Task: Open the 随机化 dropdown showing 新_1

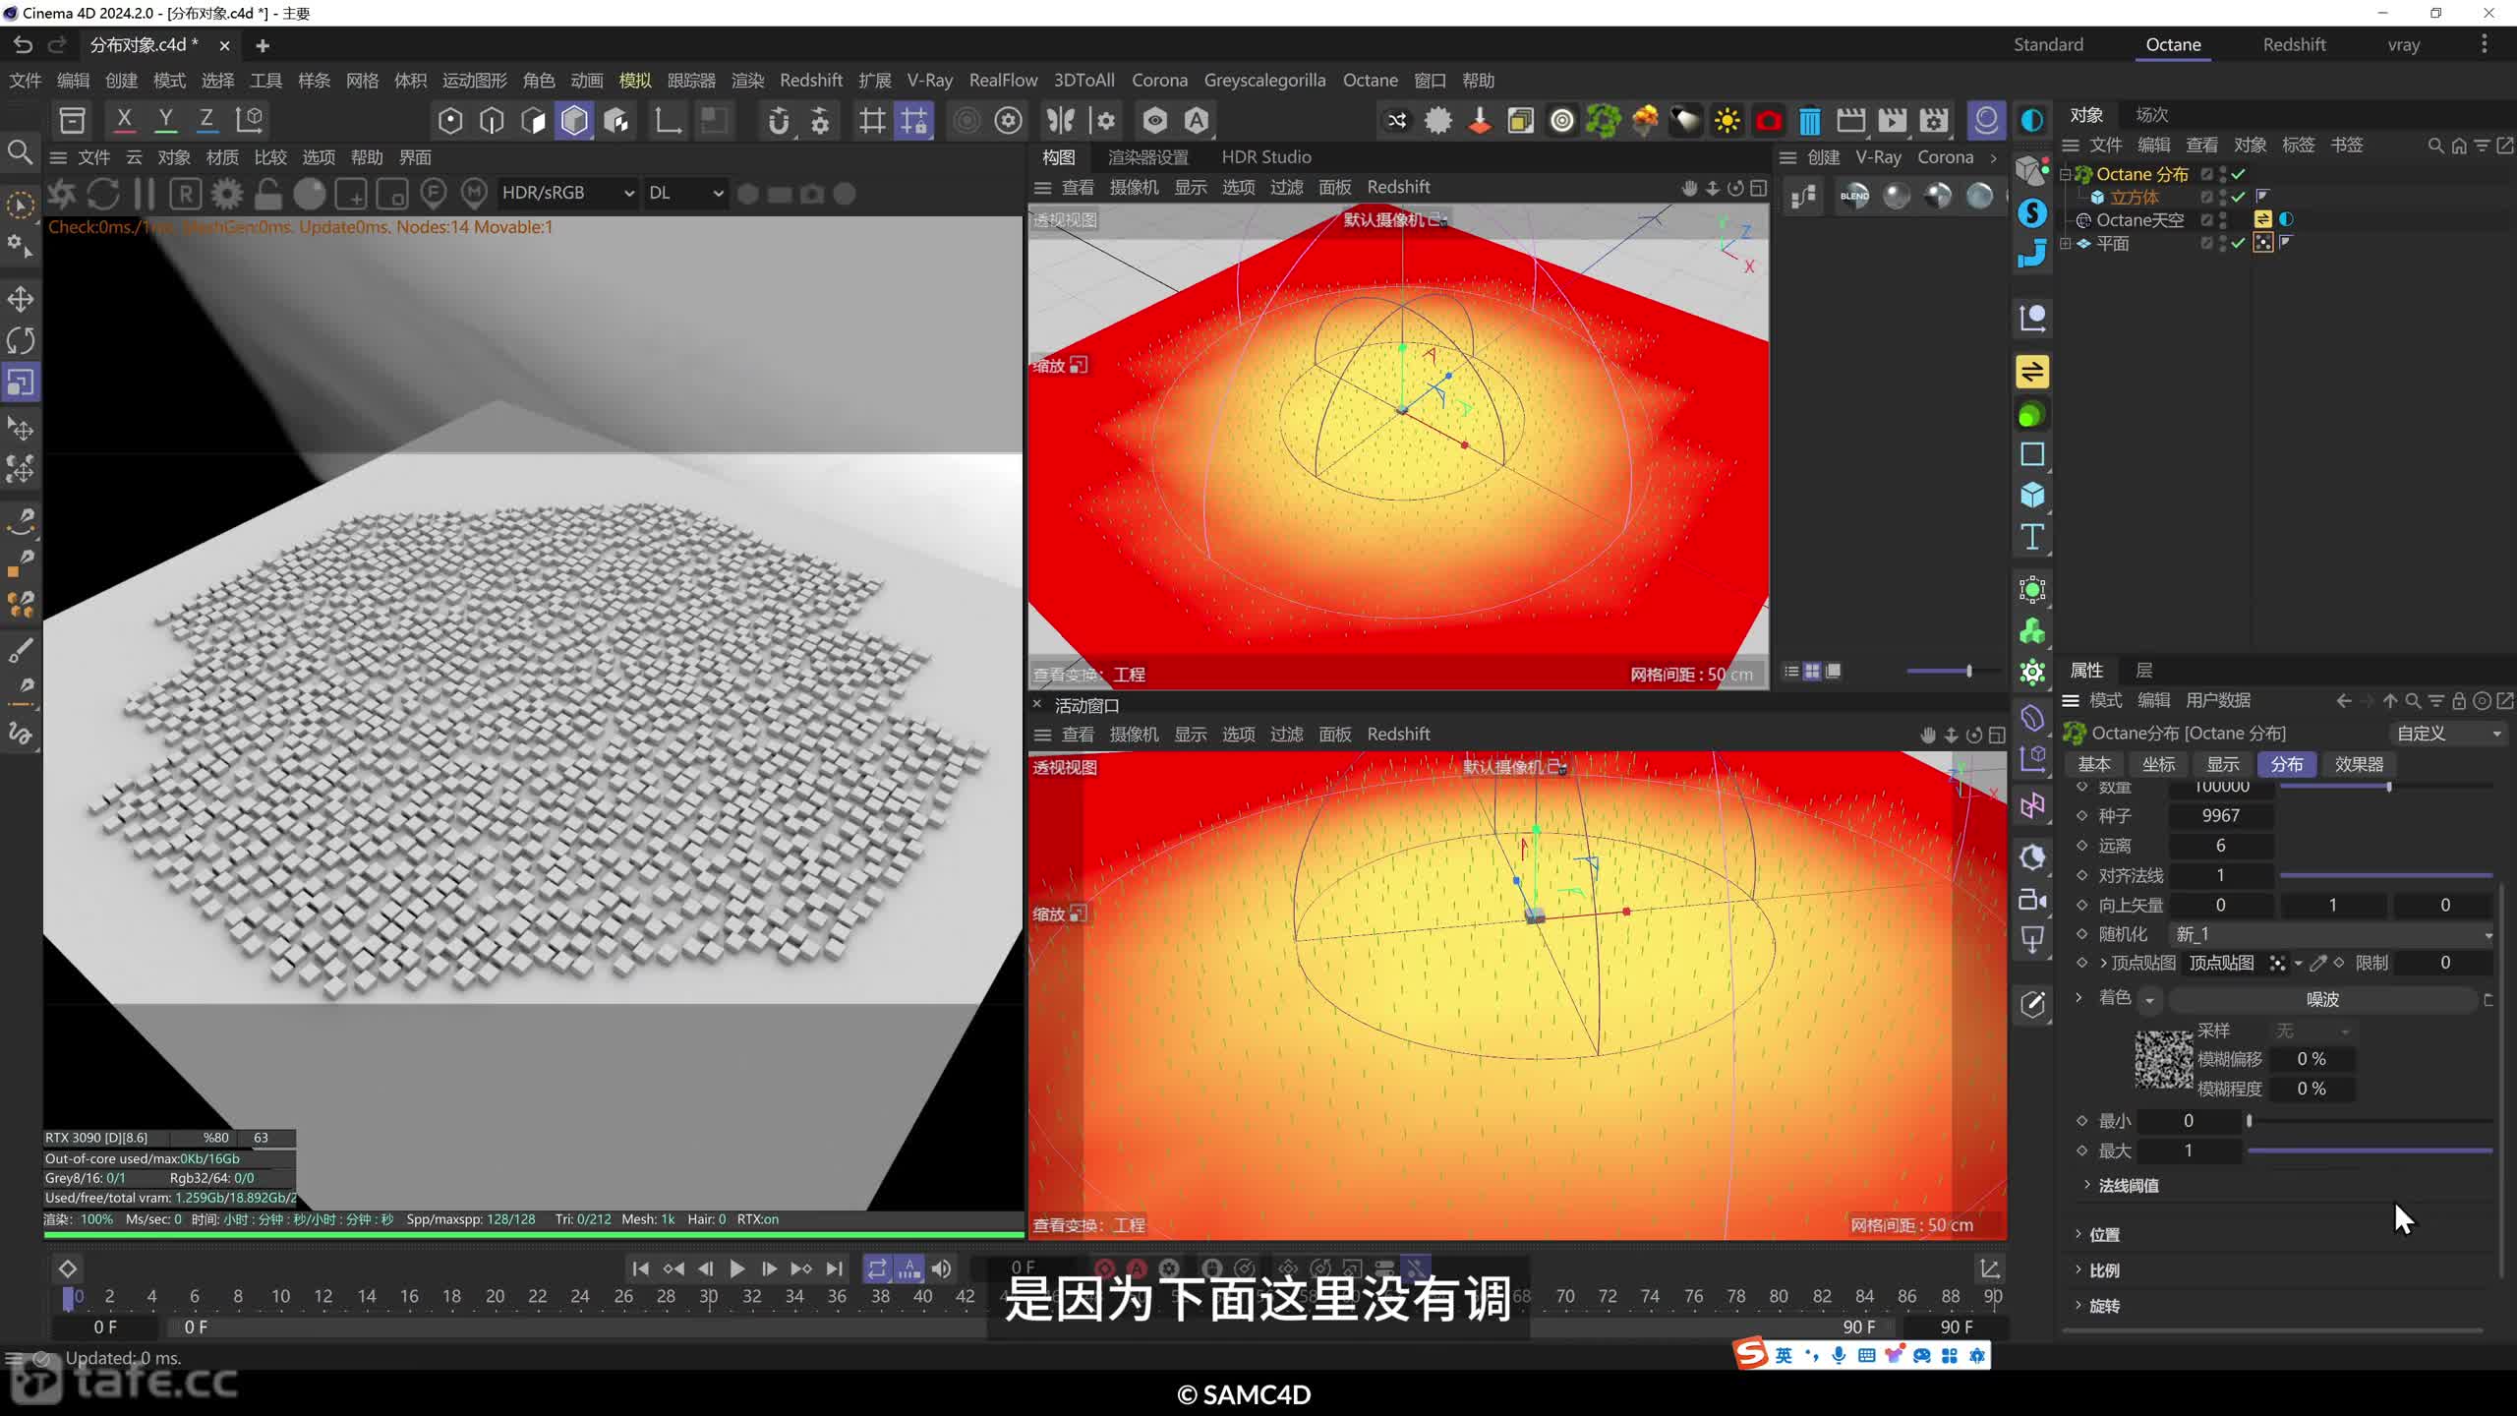Action: pyautogui.click(x=2331, y=934)
